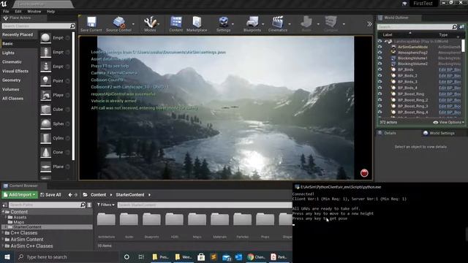
Task: Select the Cube actor icon
Action: tap(45, 109)
